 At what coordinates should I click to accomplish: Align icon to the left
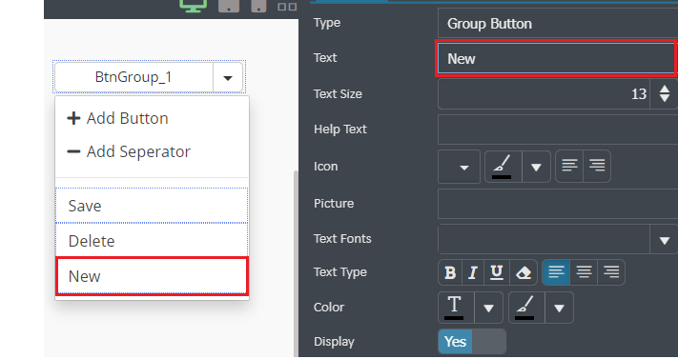click(569, 167)
